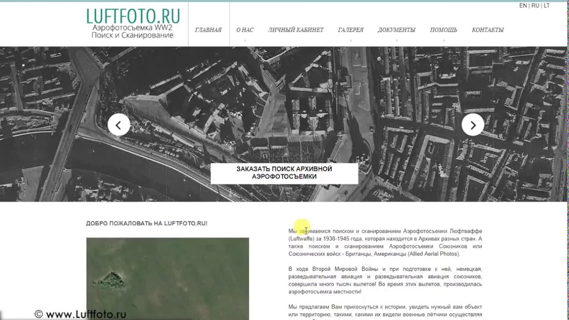Go to previous slide with left arrow
569x320 pixels.
point(119,125)
